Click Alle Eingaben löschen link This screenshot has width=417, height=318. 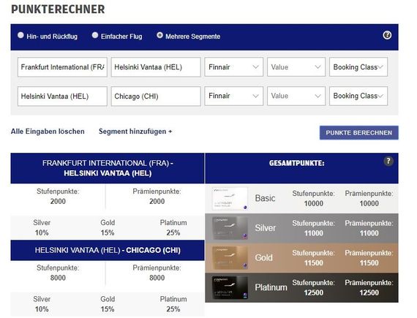tap(48, 132)
